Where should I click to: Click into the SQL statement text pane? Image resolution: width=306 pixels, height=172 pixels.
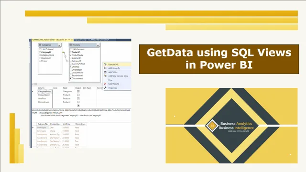click(81, 115)
